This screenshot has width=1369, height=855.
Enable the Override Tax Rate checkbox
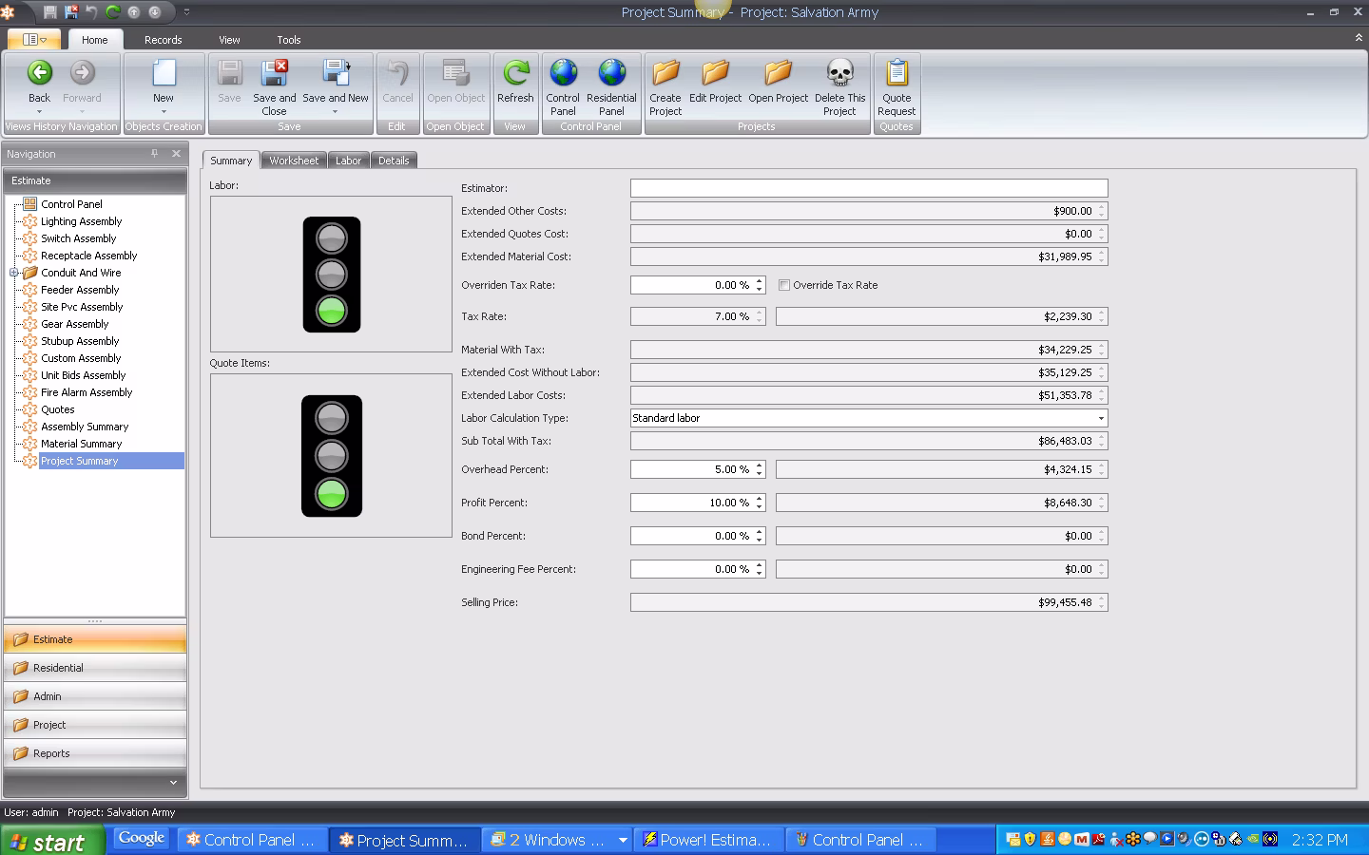[784, 285]
